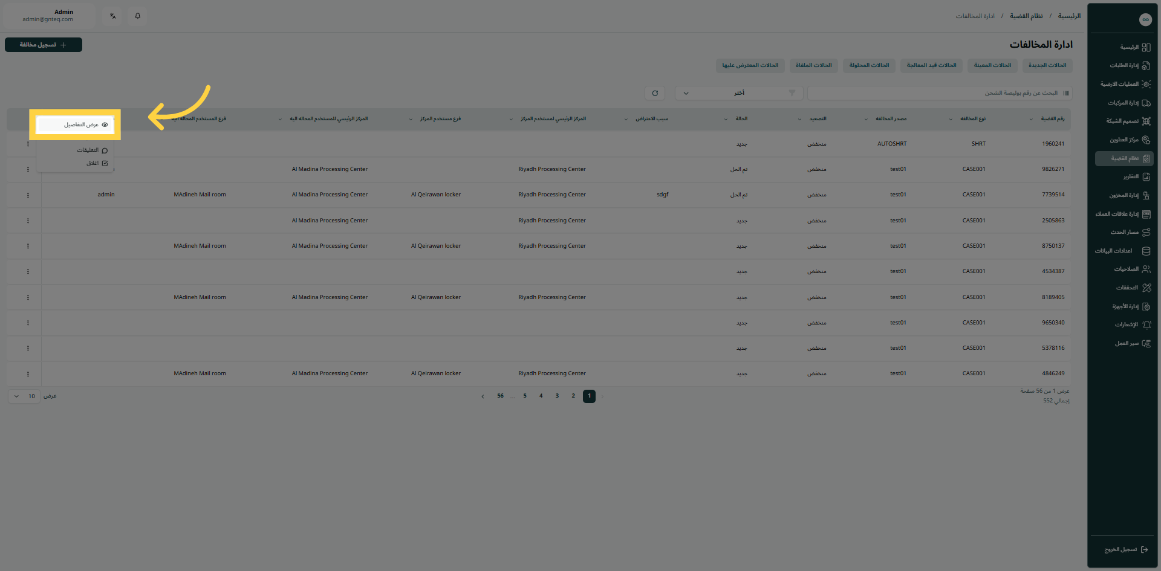Image resolution: width=1161 pixels, height=571 pixels.
Task: Open the rows-per-page dropdown showing 10
Action: (24, 396)
